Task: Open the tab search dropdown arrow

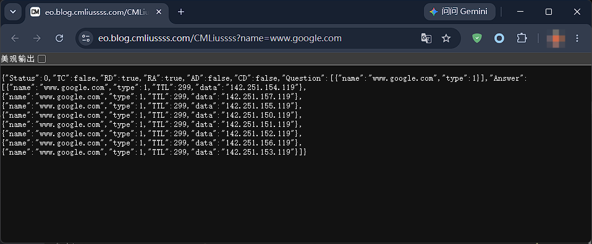Action: (13, 12)
